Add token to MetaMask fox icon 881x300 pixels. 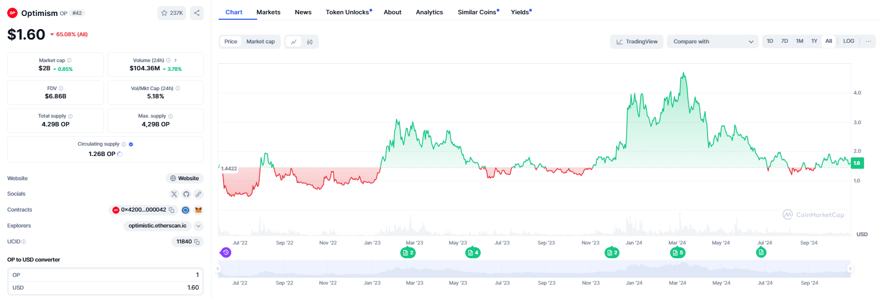click(x=198, y=210)
